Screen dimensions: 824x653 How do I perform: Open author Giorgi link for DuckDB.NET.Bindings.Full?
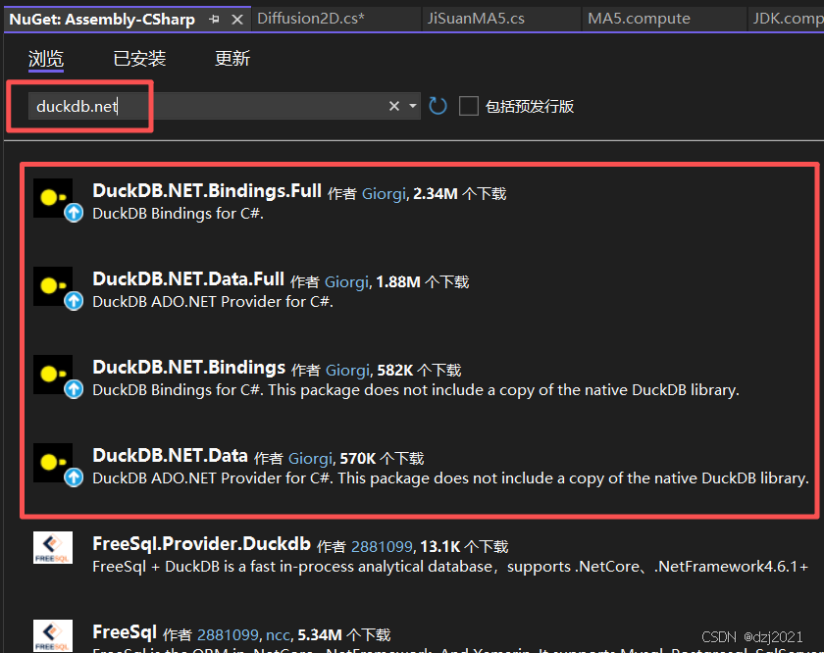385,194
